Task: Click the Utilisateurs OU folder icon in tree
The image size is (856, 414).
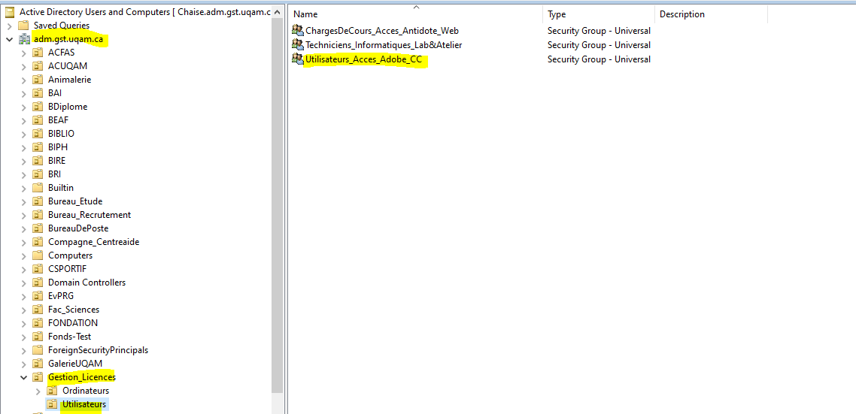Action: (x=52, y=404)
